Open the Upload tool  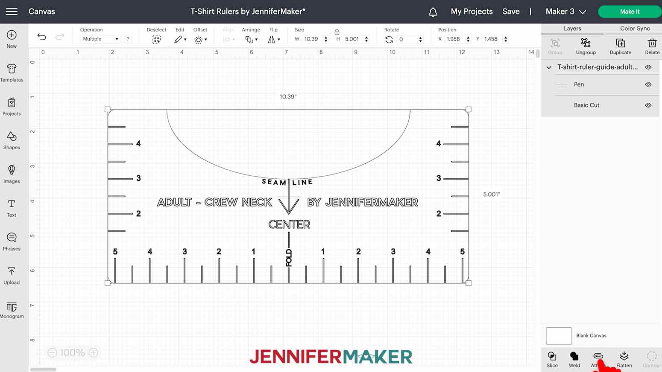(x=12, y=276)
